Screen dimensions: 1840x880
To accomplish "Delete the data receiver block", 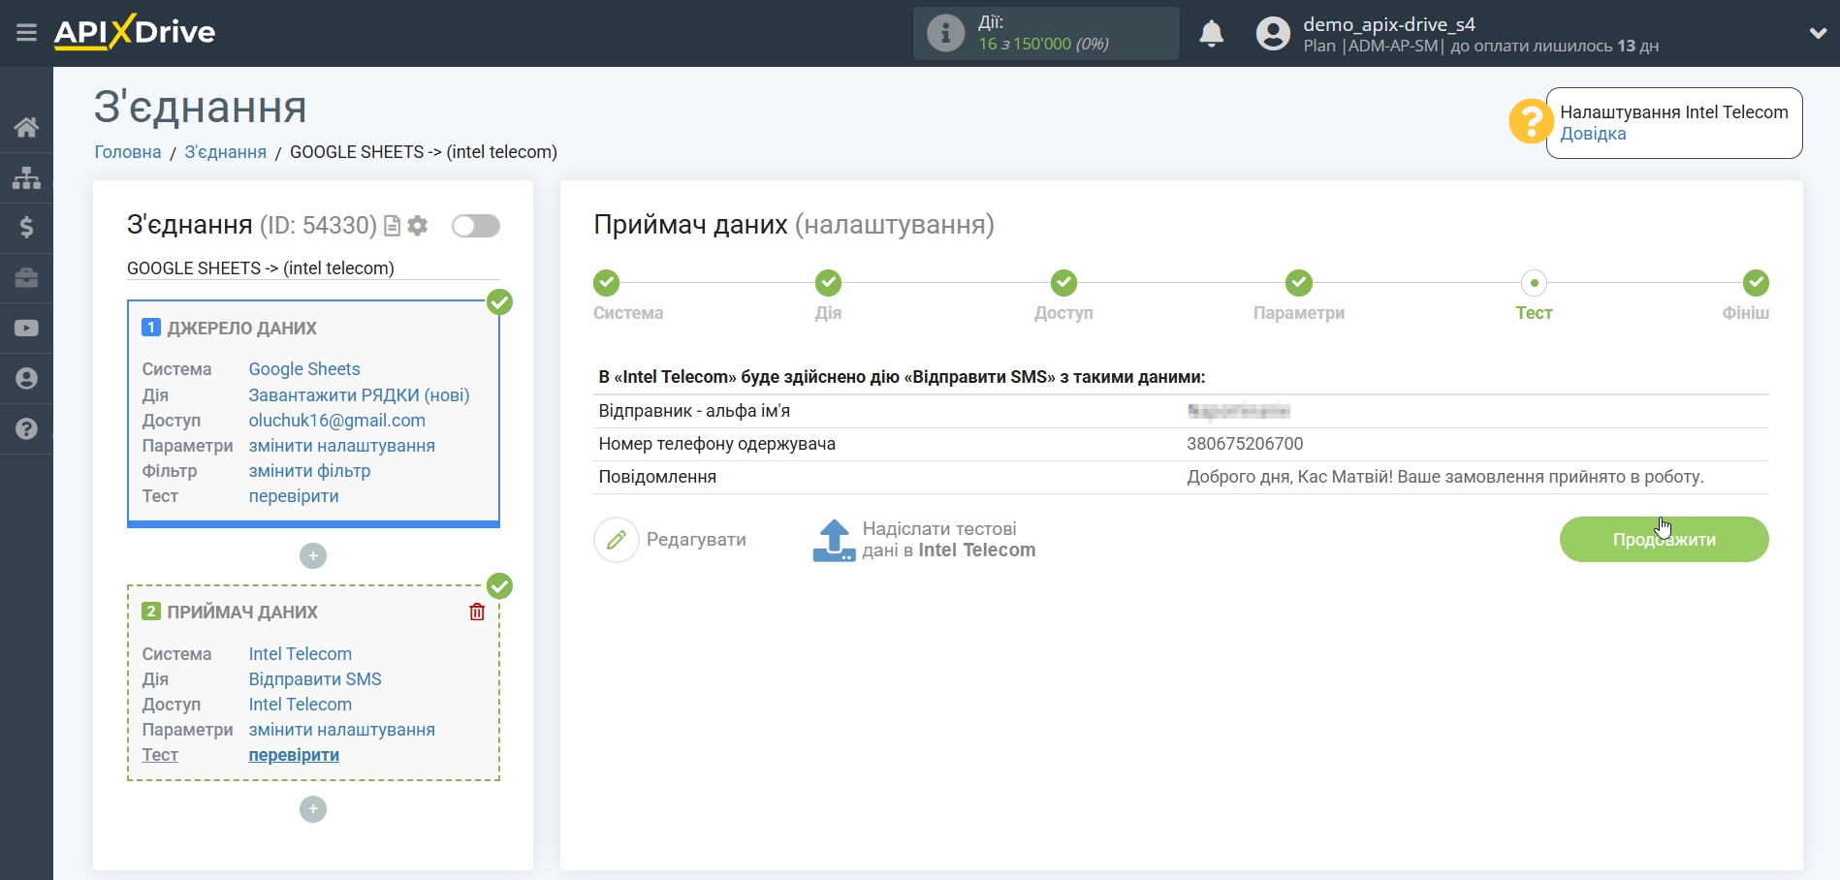I will [477, 612].
